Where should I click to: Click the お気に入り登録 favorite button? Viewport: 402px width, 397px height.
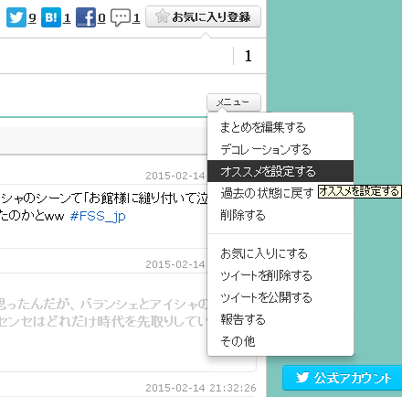pyautogui.click(x=203, y=16)
